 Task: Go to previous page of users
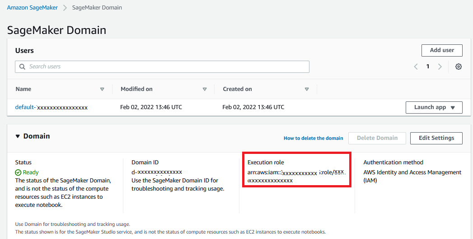coord(416,67)
